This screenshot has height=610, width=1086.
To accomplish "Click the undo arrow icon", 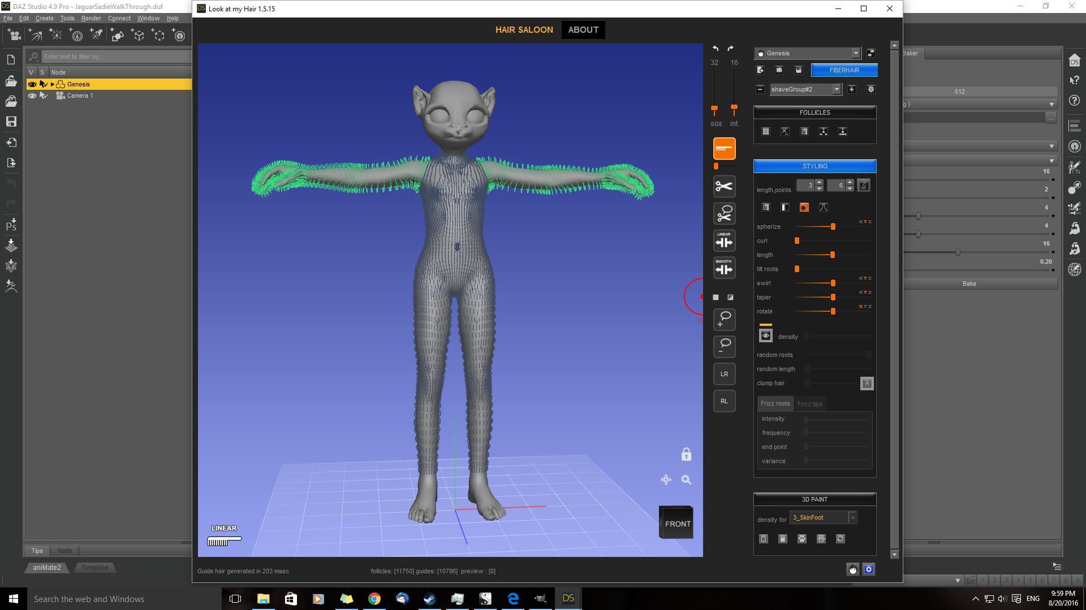I will click(716, 49).
